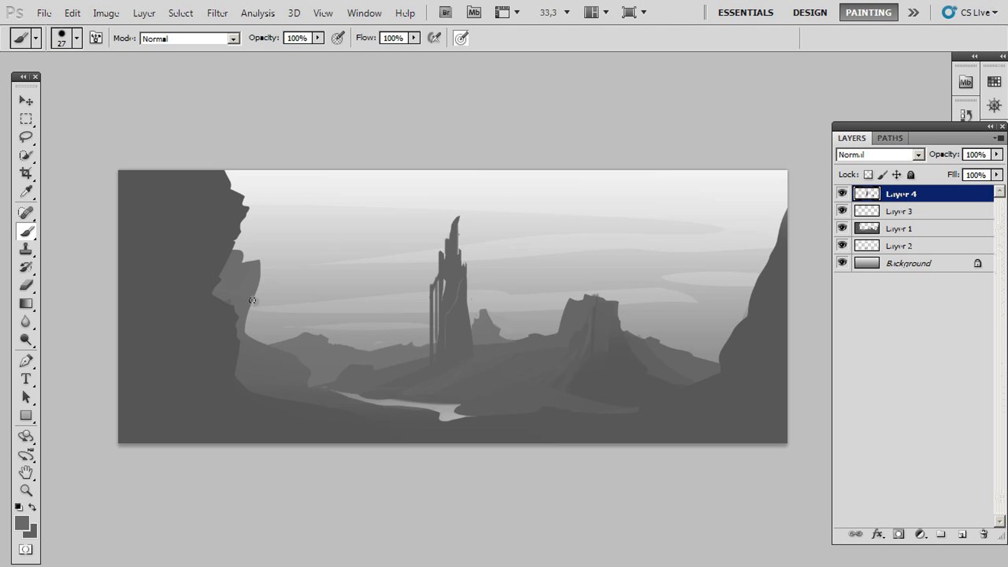Hide the Layer 3 visibility eye
The image size is (1008, 567).
tap(842, 210)
